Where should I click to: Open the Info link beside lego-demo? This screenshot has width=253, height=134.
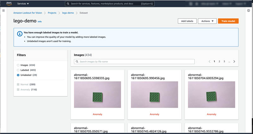pos(40,21)
